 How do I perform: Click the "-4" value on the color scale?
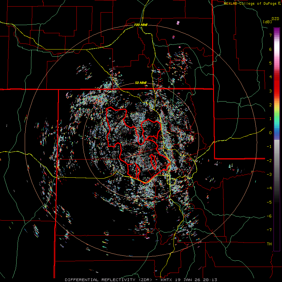click(269, 188)
